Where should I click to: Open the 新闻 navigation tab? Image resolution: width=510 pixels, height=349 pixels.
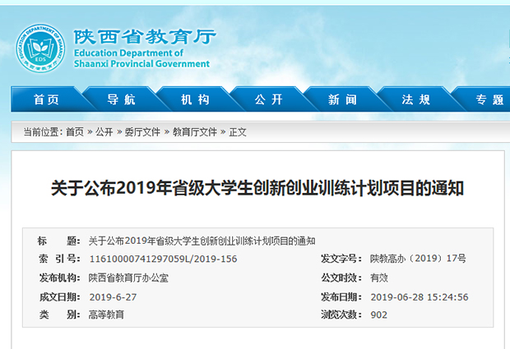coord(342,99)
